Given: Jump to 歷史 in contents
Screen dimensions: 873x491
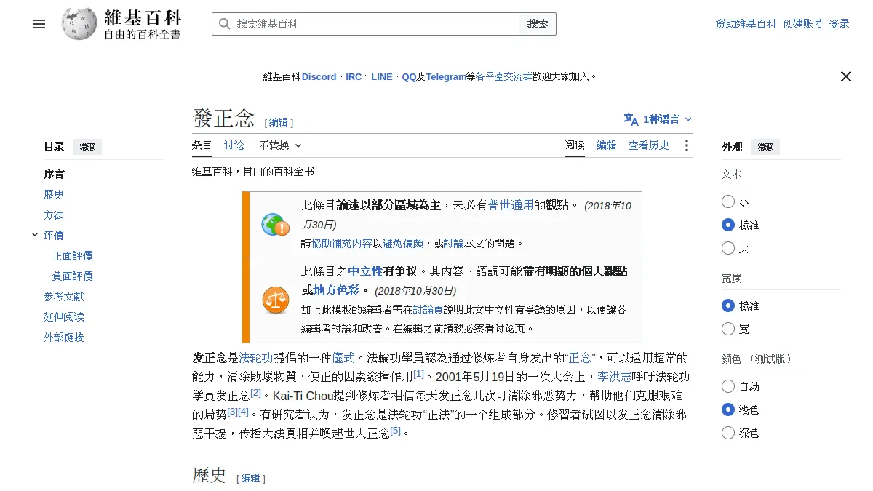Looking at the screenshot, I should (x=54, y=195).
